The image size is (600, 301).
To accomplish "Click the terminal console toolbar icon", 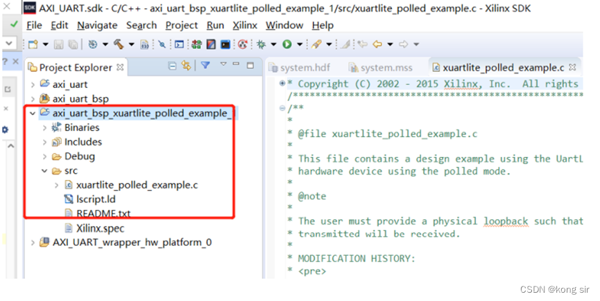I will click(179, 44).
